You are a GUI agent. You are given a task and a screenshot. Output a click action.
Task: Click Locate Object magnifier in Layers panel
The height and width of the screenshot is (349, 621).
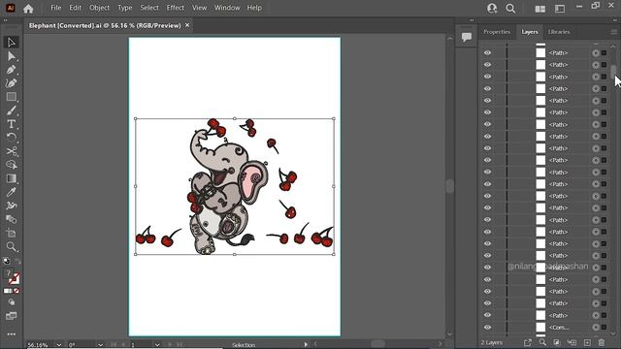[x=542, y=342]
